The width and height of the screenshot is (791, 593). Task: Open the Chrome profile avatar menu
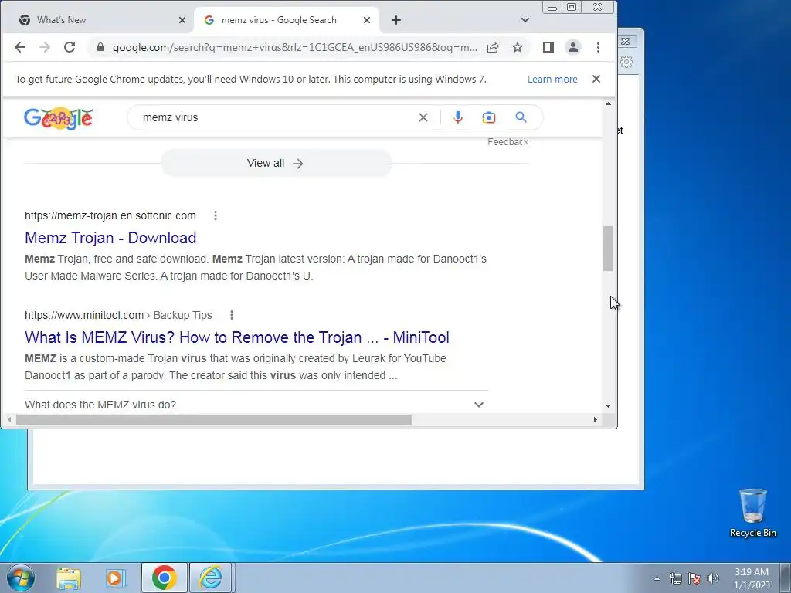(x=573, y=47)
